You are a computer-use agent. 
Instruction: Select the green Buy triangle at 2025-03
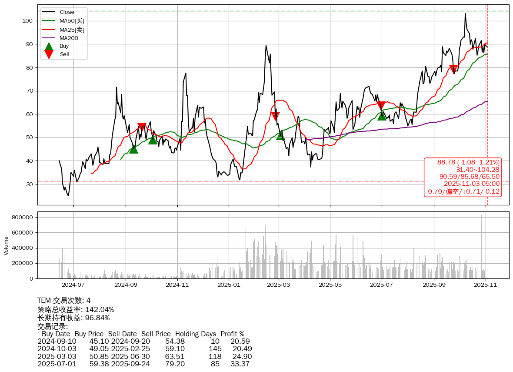point(280,136)
